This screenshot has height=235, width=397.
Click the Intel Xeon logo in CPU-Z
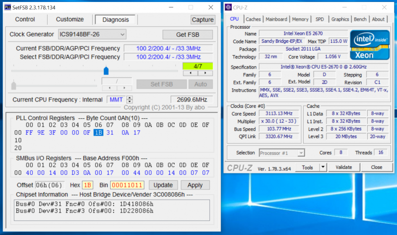point(370,45)
